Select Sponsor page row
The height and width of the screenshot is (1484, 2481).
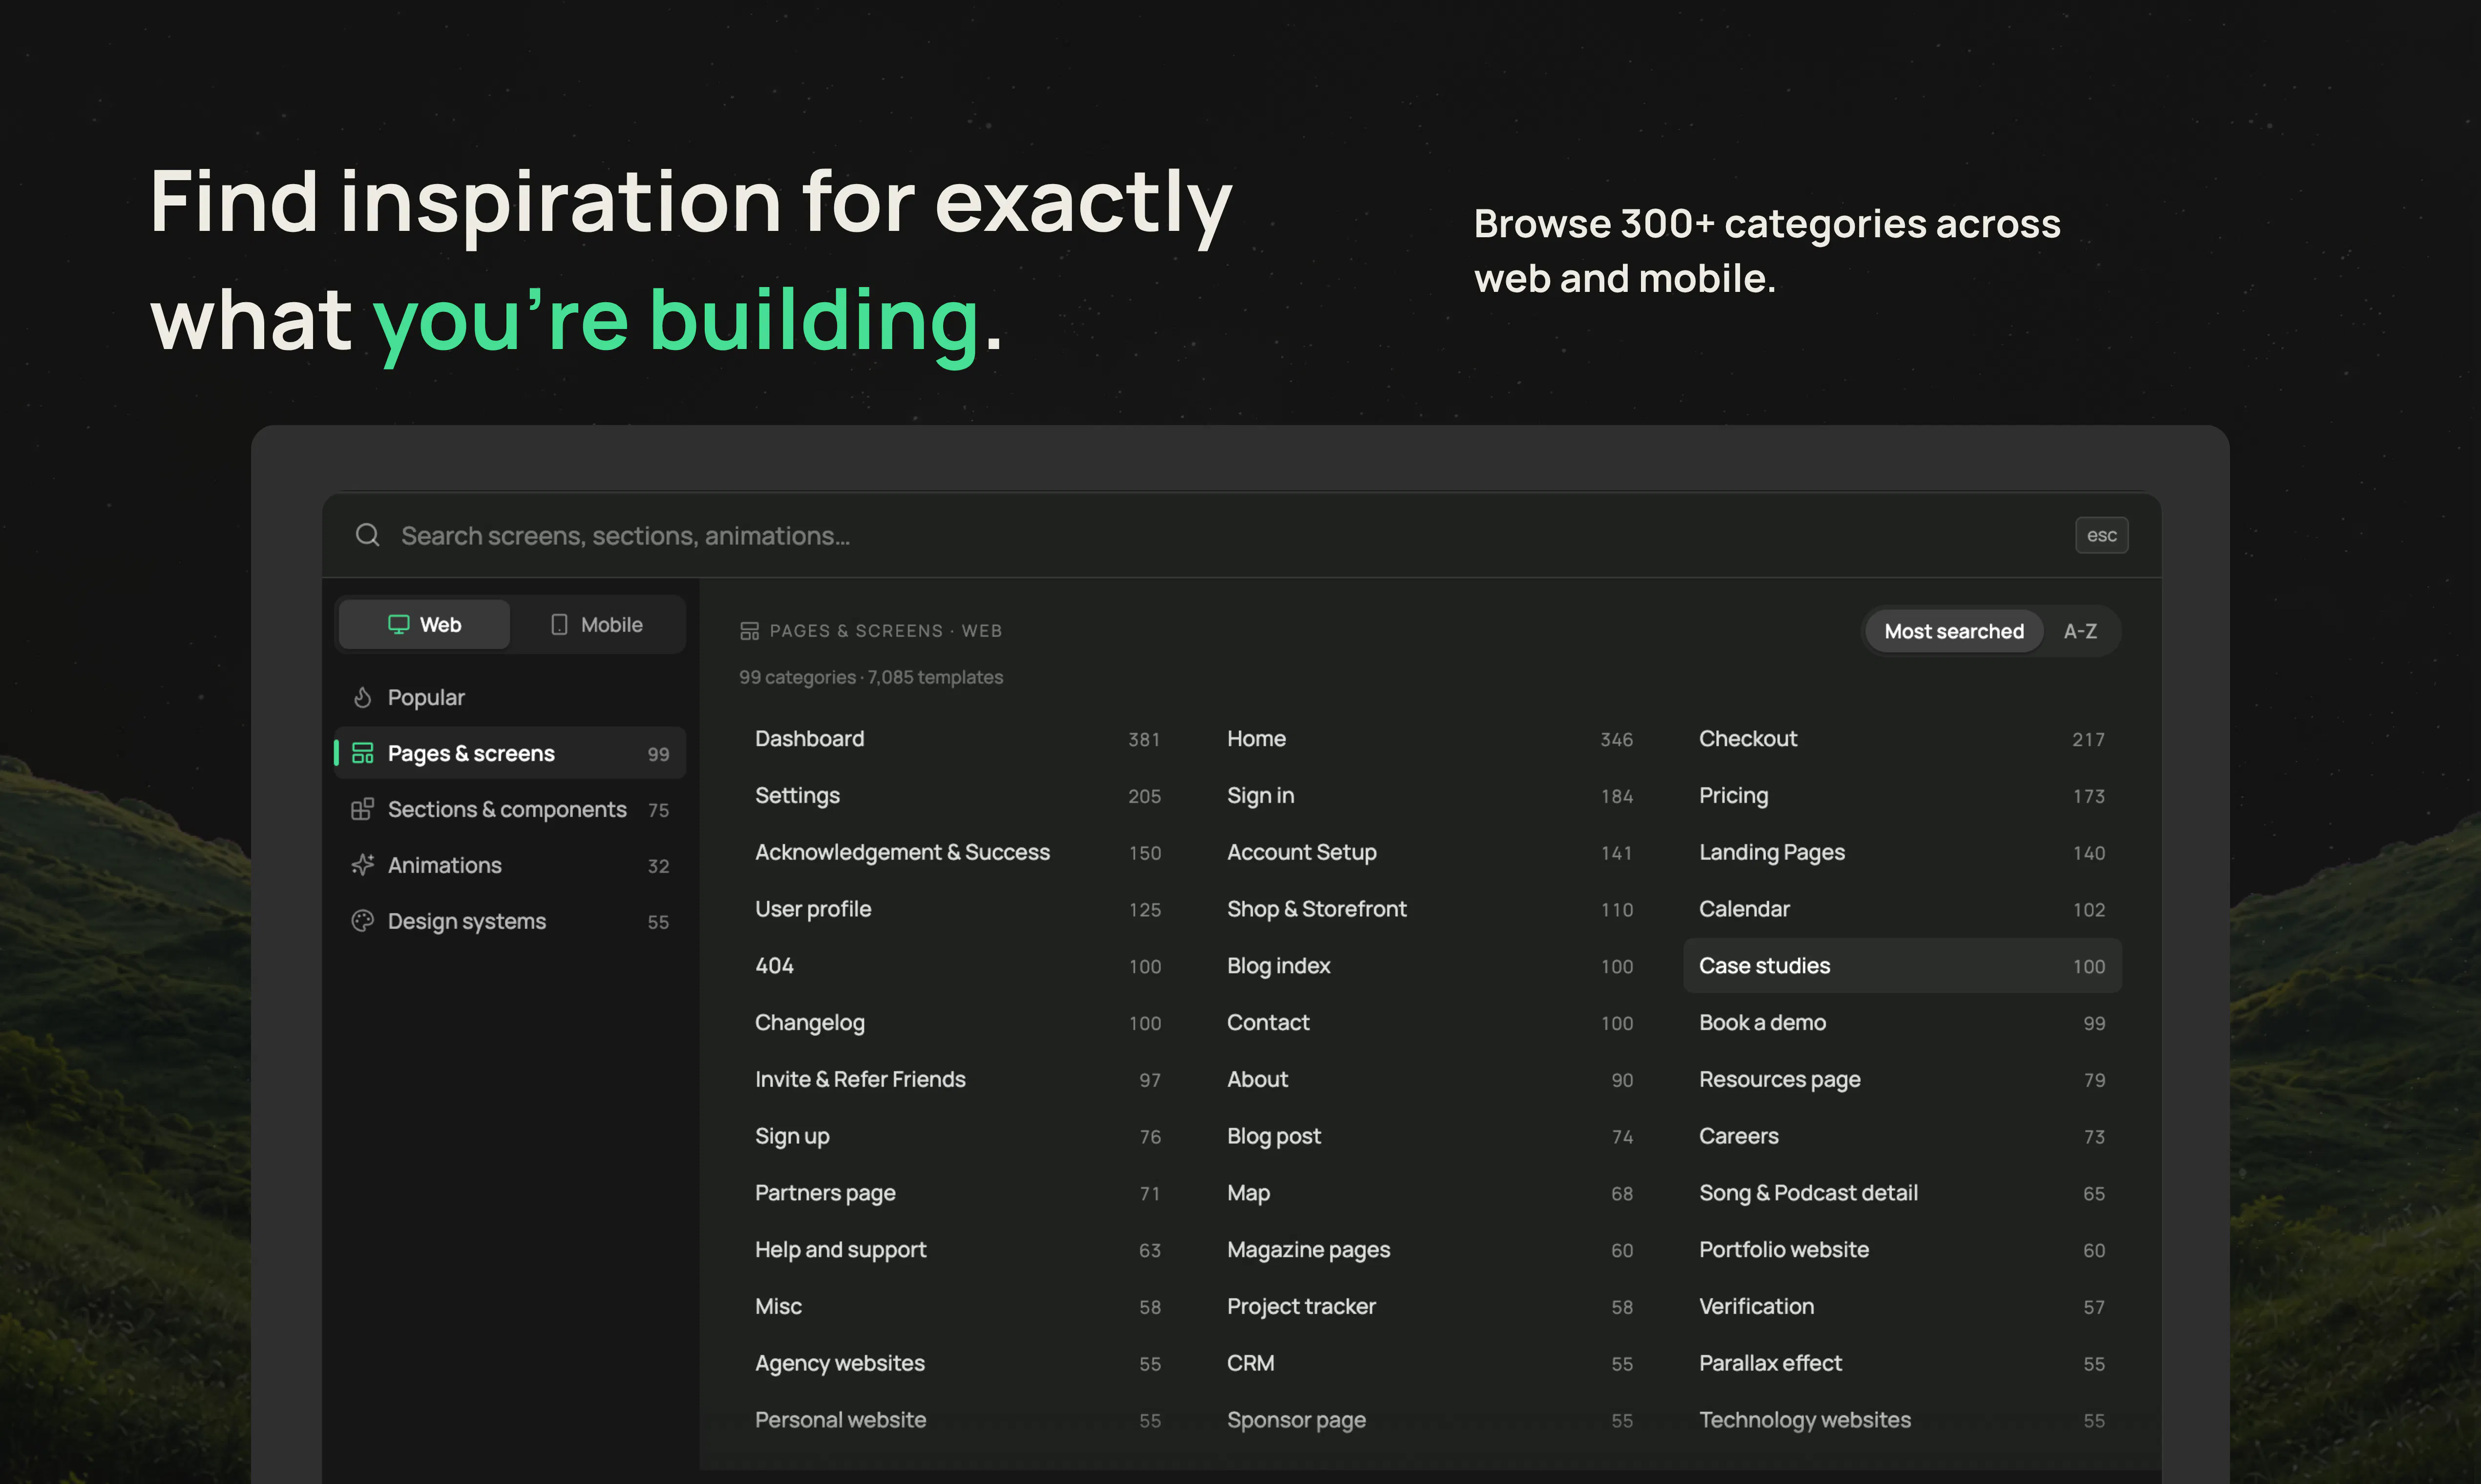1430,1420
